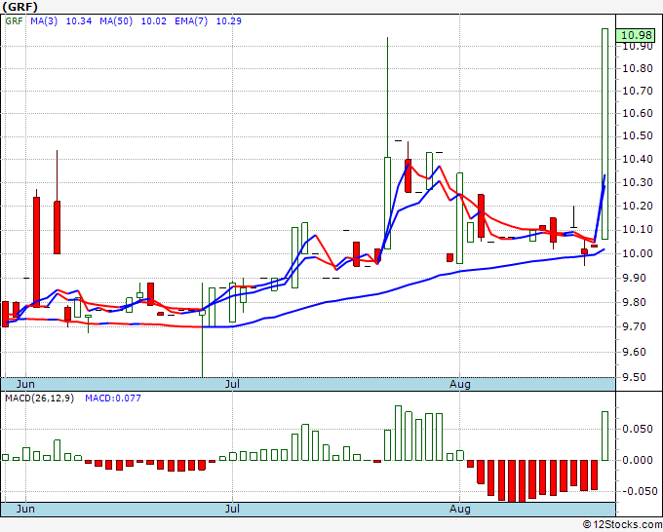
Task: Click the green GRF ticker legend label
Action: point(14,20)
